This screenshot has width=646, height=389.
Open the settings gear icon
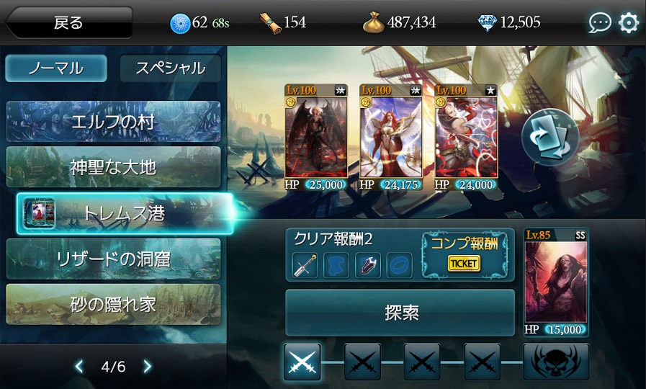click(629, 22)
